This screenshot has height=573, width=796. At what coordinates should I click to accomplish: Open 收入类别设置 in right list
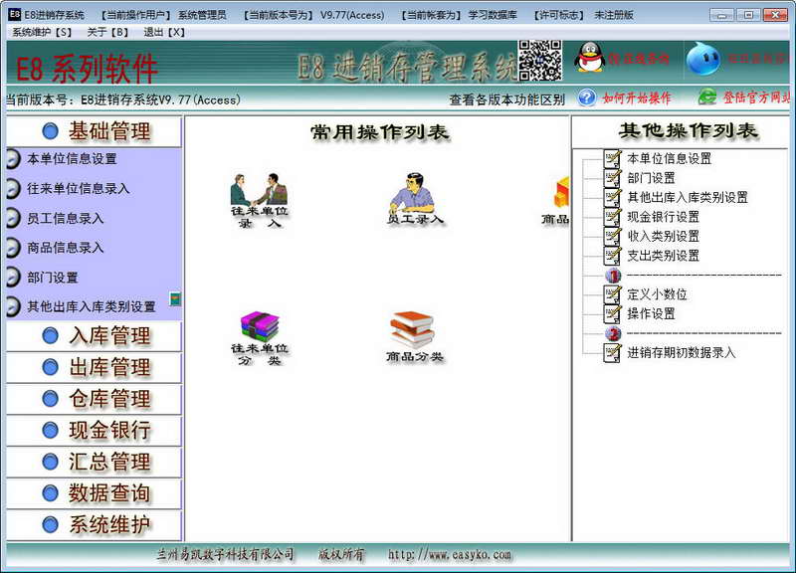coord(663,236)
